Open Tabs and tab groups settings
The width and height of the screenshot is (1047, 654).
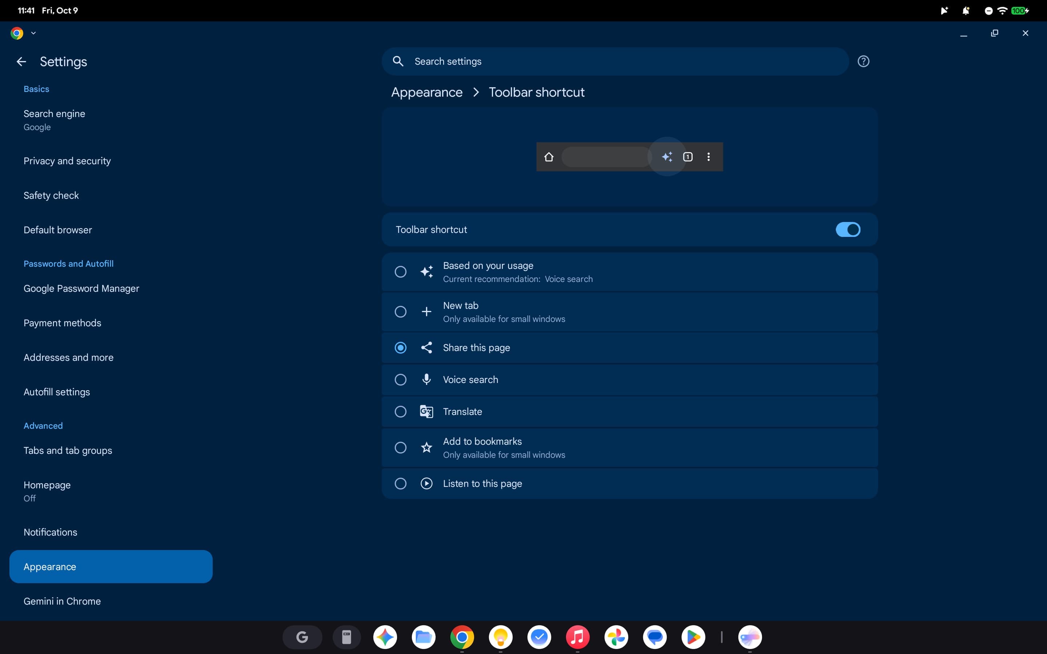111,451
